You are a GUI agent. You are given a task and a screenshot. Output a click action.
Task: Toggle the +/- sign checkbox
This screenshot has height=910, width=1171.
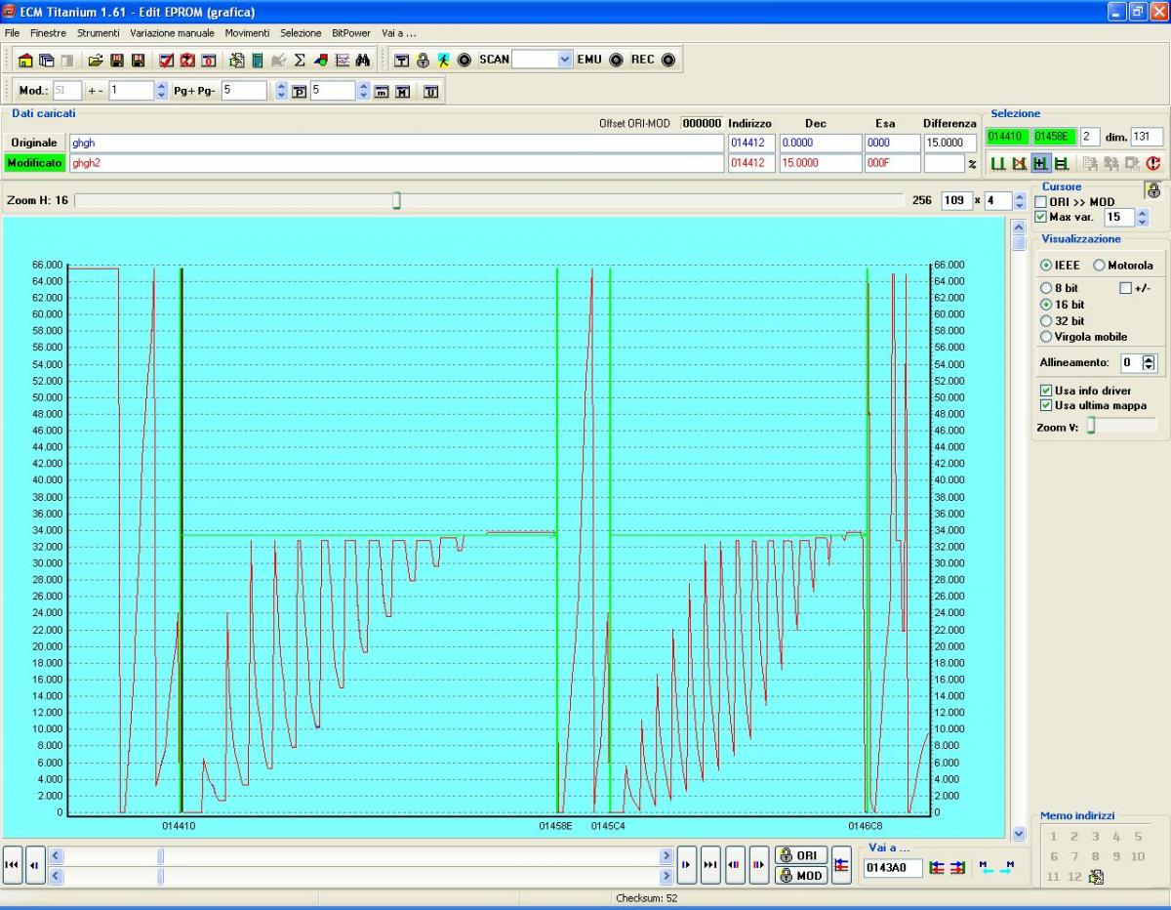(1126, 288)
